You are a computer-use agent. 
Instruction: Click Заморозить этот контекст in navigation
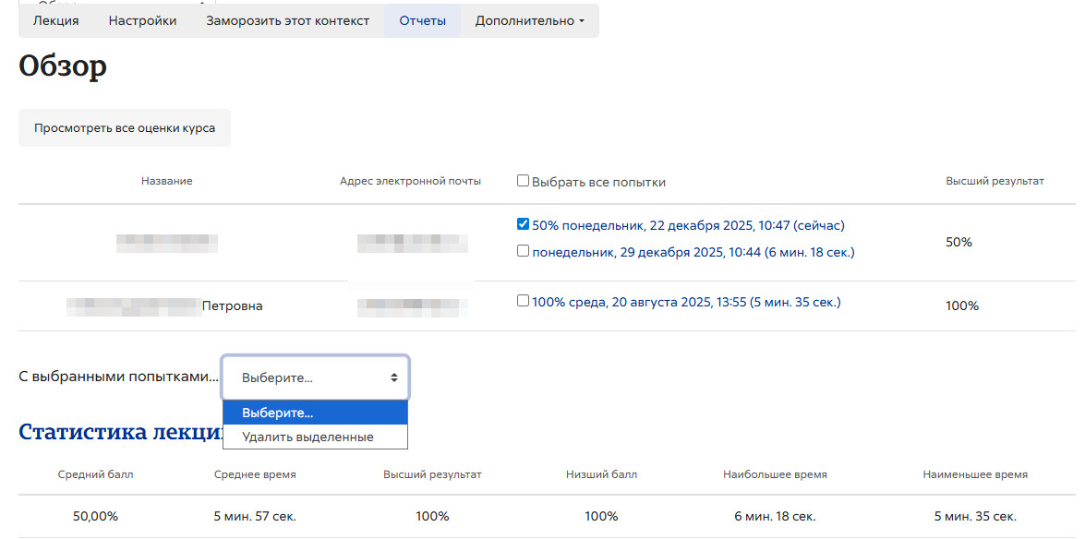tap(287, 20)
